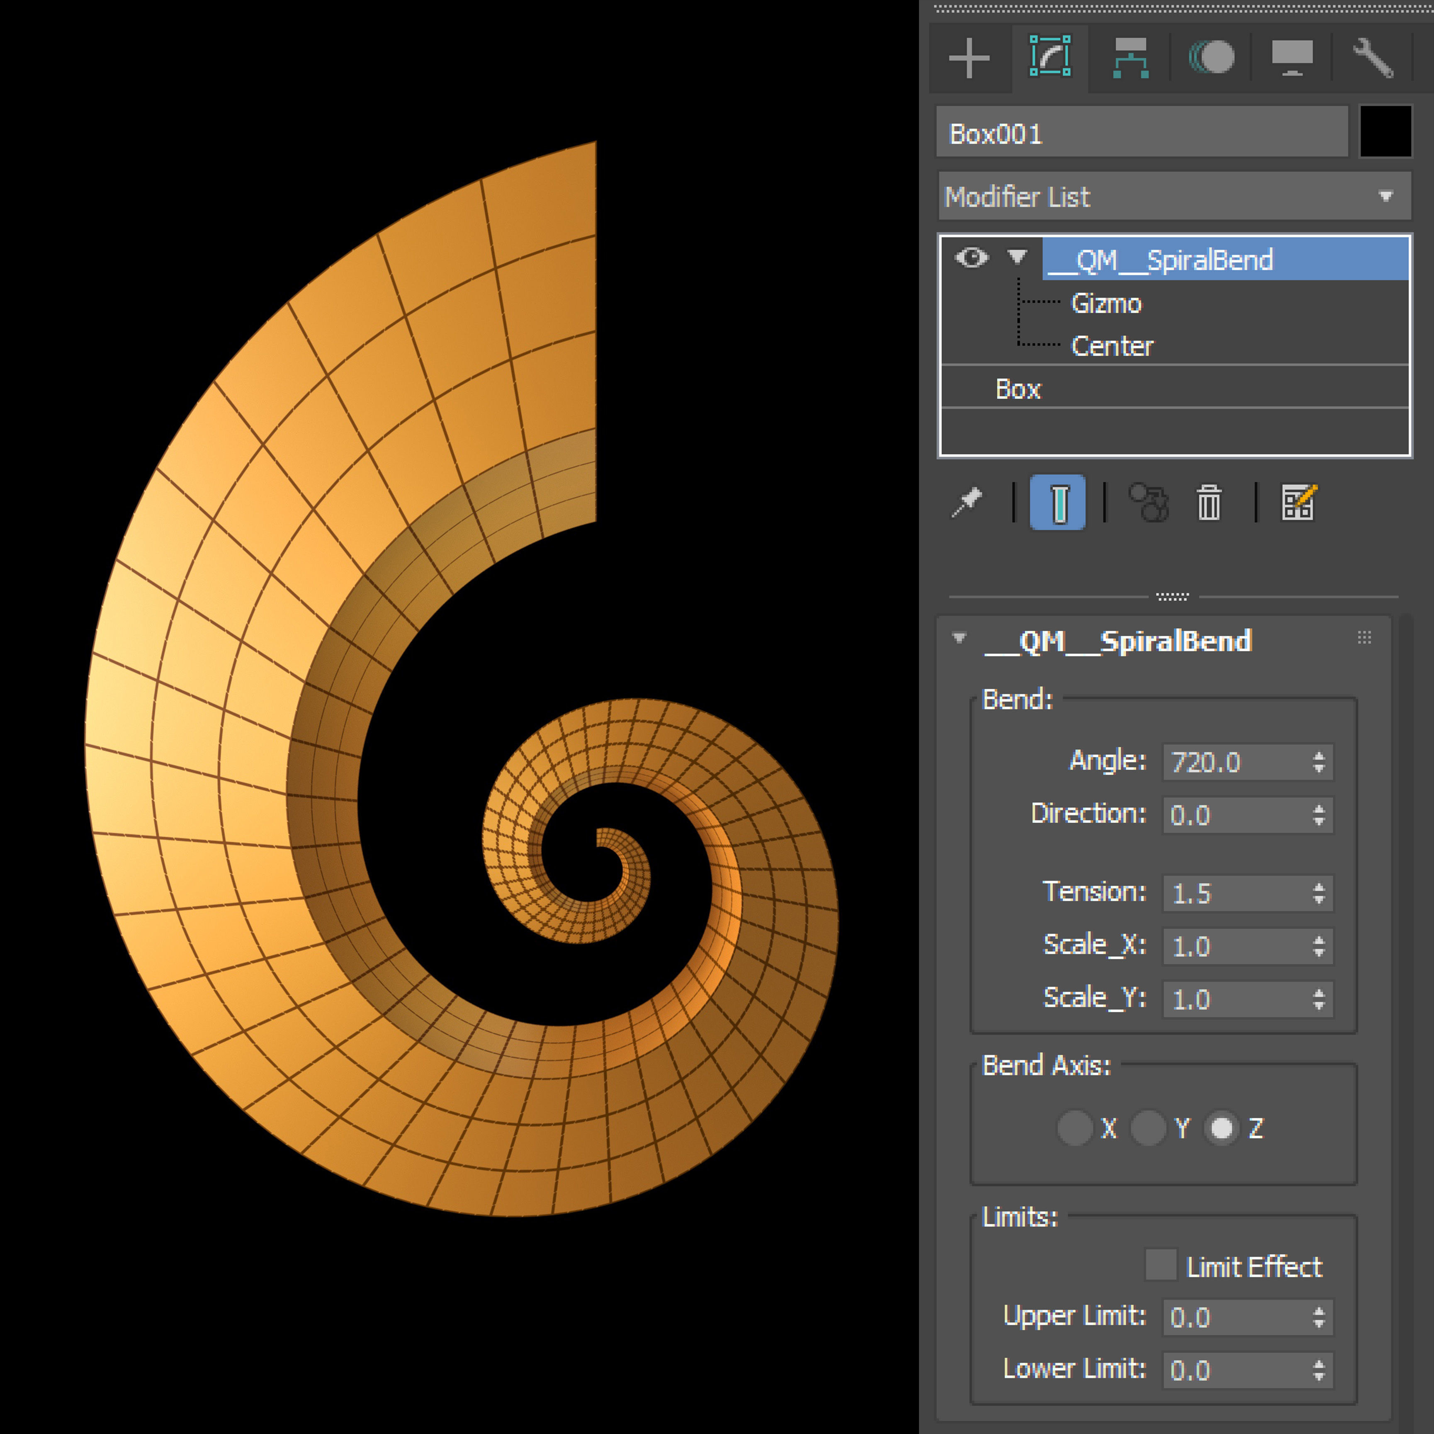1434x1434 pixels.
Task: Collapse the __QM__SpiralBend rollout
Action: pyautogui.click(x=960, y=637)
